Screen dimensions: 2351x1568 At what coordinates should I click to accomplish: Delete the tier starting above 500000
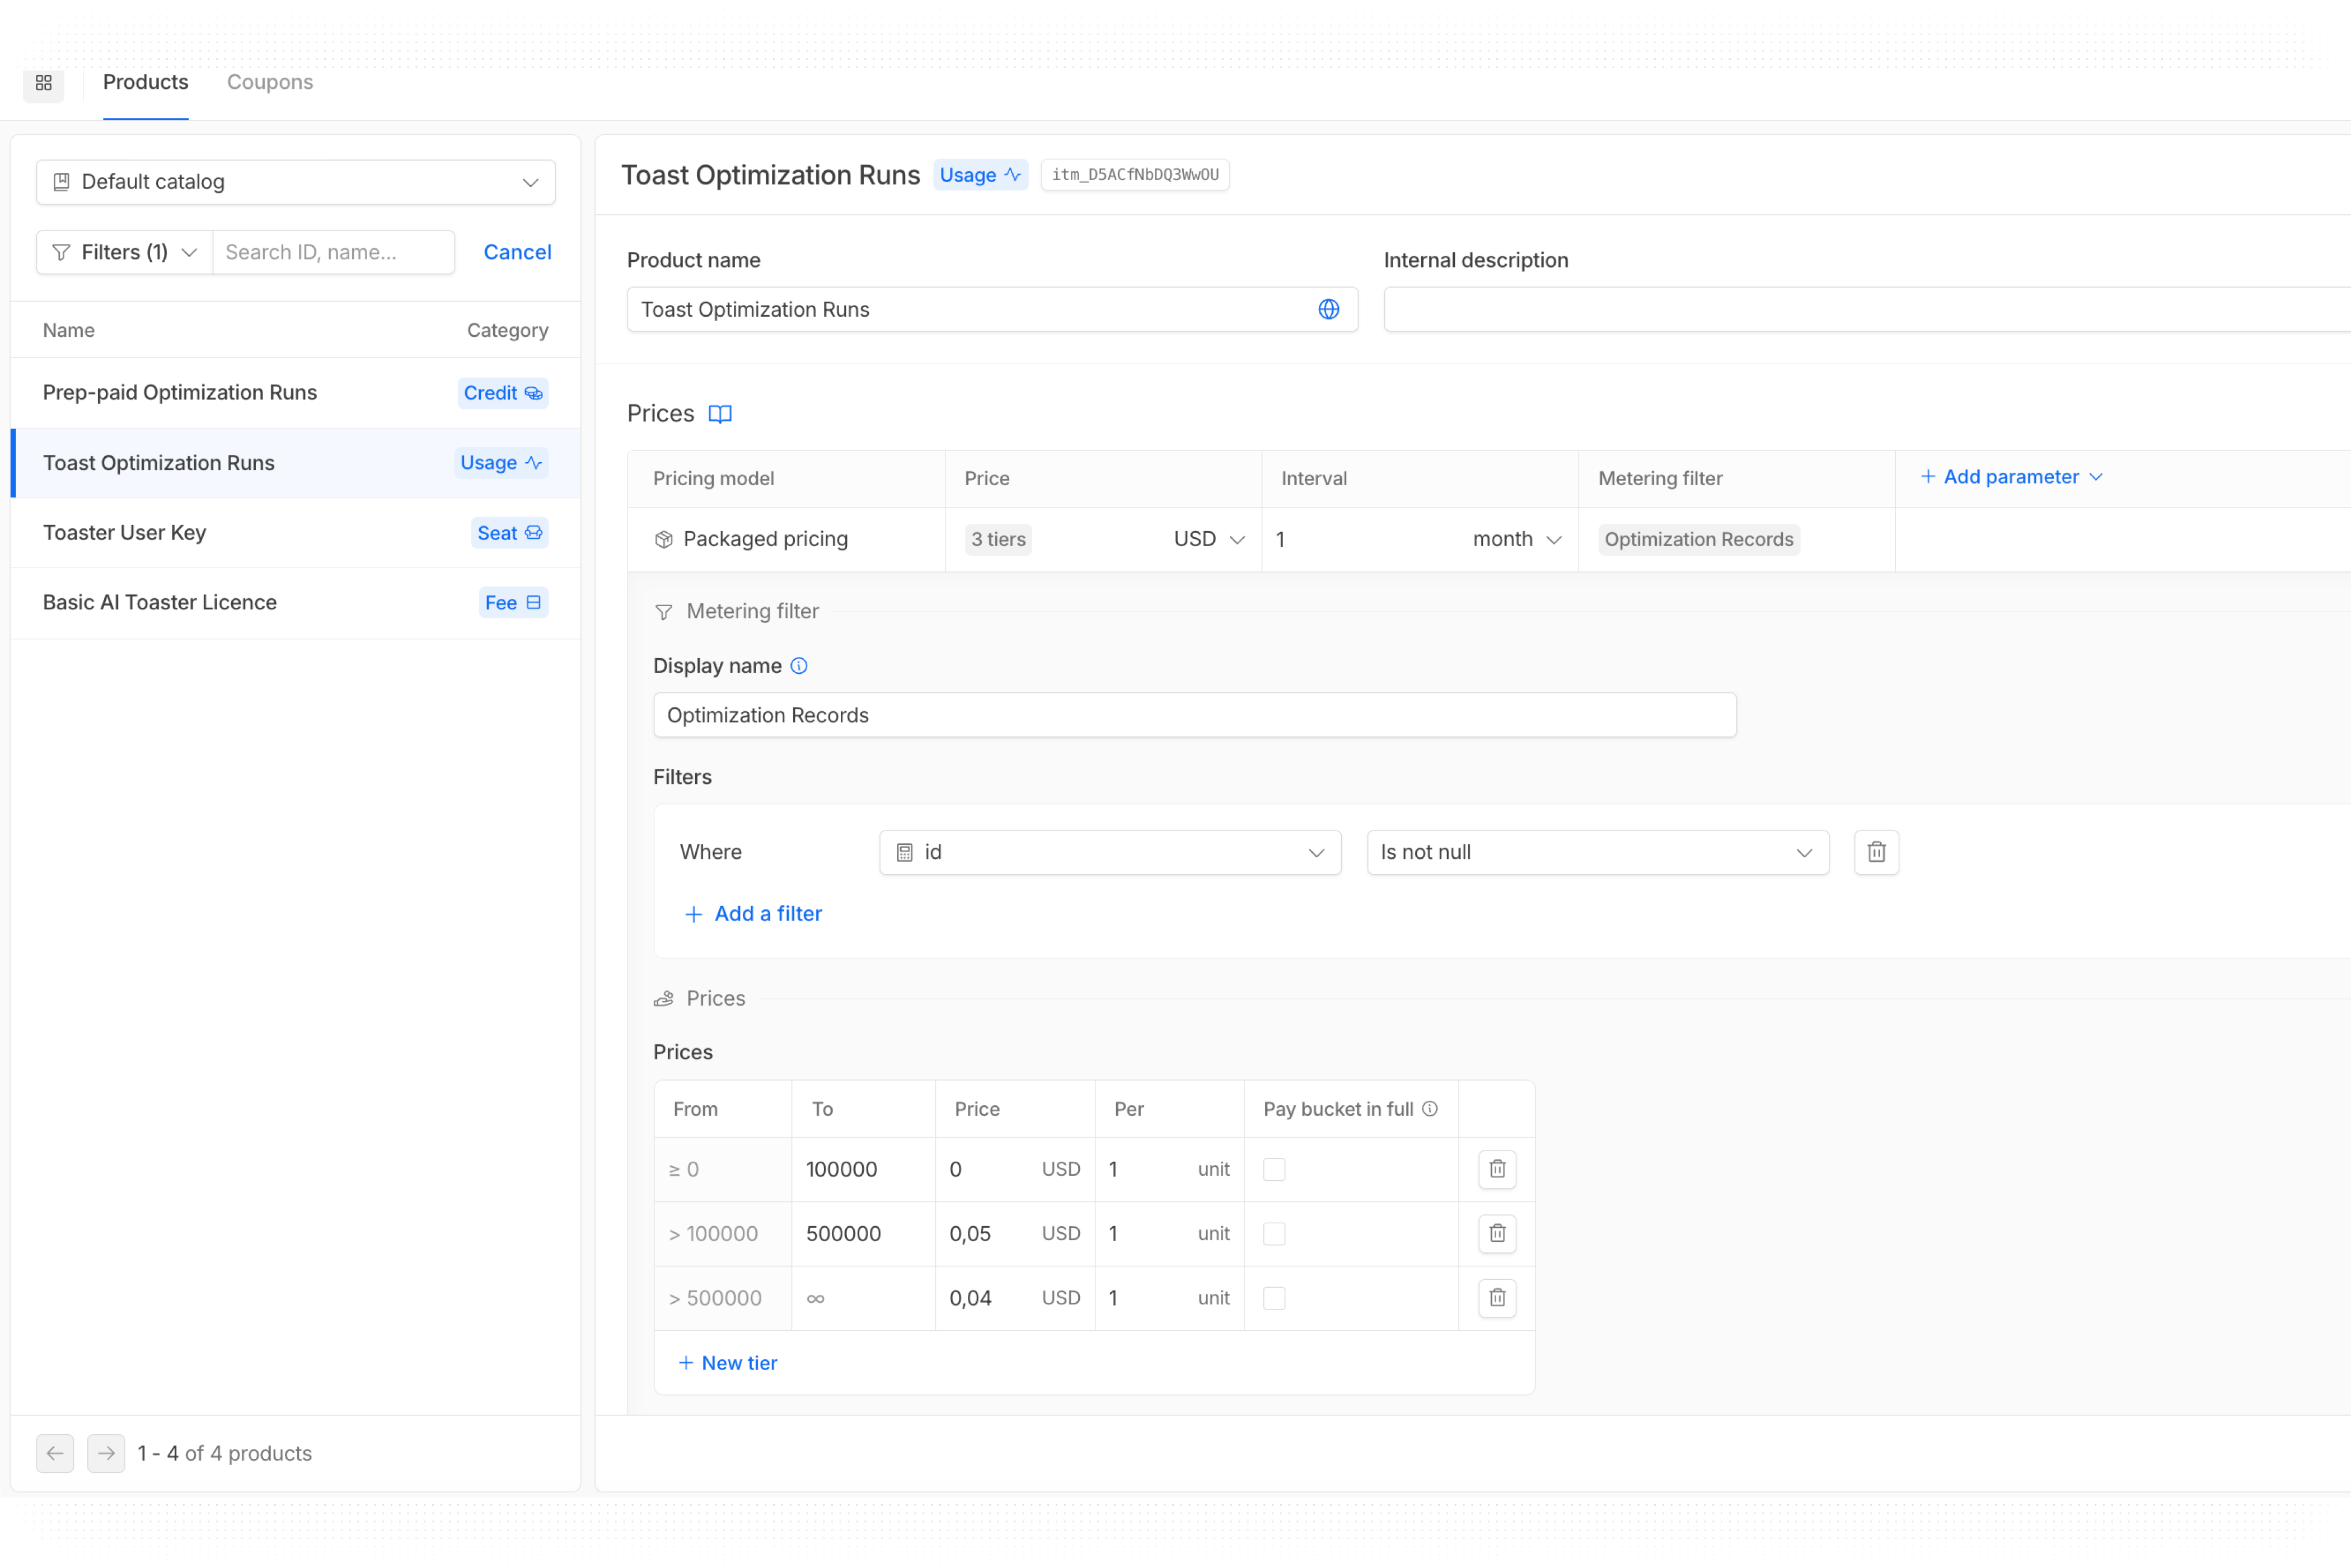[1497, 1298]
